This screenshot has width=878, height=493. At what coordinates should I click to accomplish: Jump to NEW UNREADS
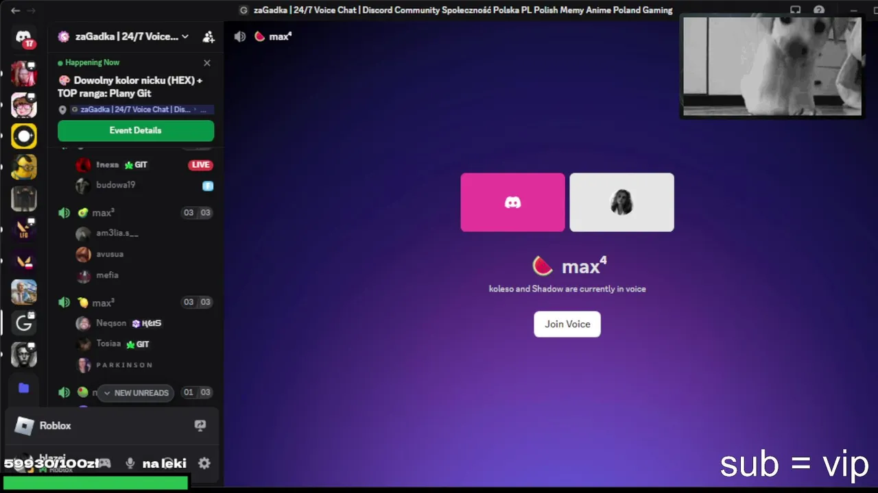(136, 393)
